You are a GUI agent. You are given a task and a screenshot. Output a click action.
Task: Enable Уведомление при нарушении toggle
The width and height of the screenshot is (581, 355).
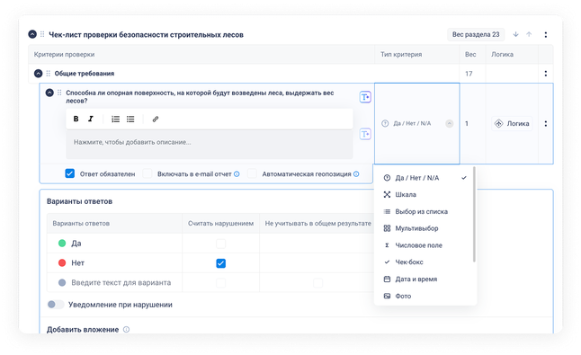(56, 305)
